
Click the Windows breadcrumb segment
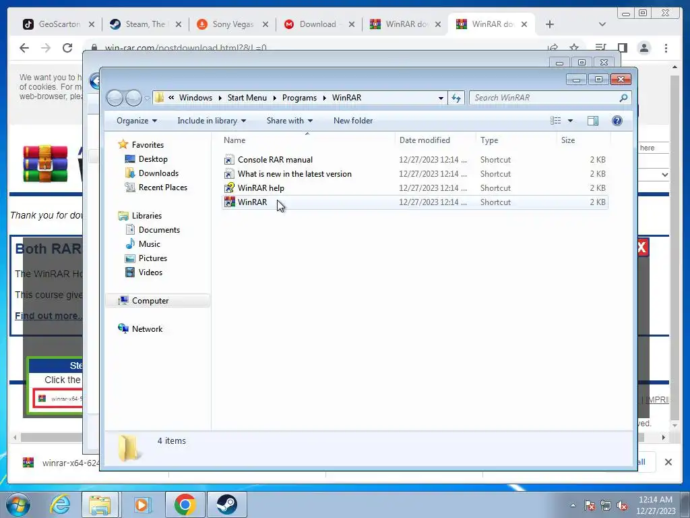tap(195, 98)
